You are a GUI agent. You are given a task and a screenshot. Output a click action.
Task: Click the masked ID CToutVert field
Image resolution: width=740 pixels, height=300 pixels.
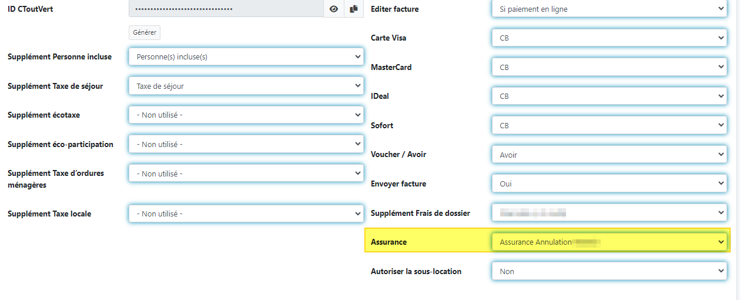pyautogui.click(x=226, y=9)
